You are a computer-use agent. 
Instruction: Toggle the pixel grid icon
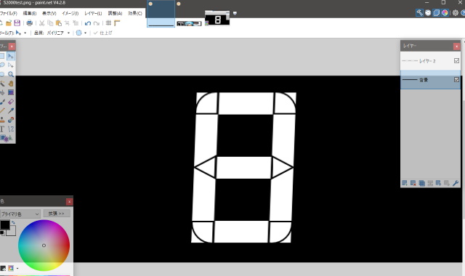pos(108,23)
